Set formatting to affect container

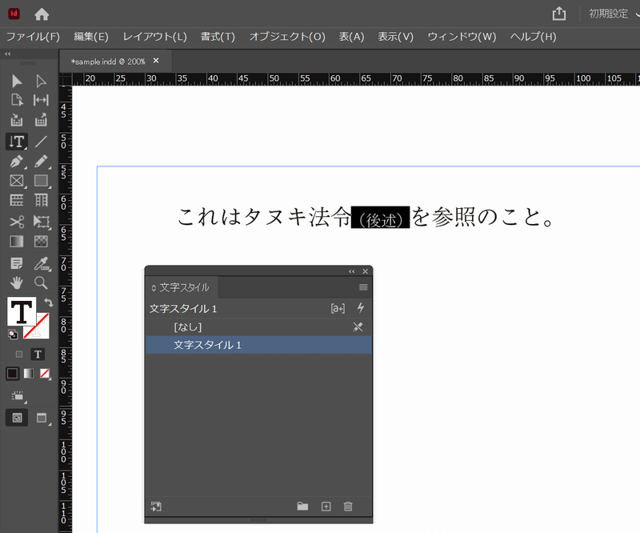pos(18,354)
